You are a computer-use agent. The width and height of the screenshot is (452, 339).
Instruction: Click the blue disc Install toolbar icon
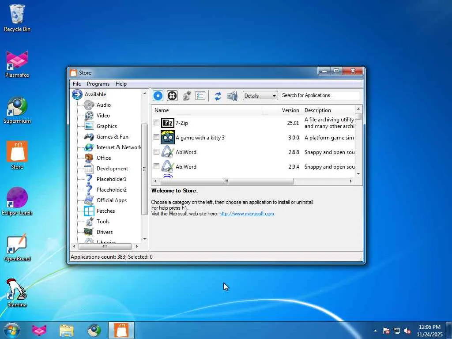(x=158, y=96)
